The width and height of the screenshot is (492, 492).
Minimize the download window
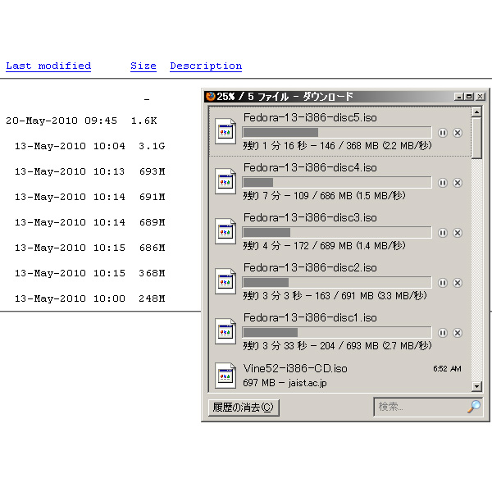(x=458, y=97)
